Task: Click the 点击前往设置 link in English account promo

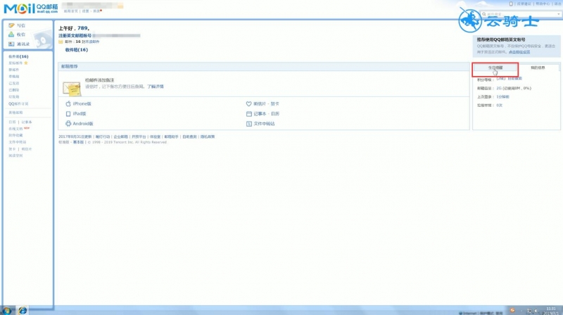Action: (519, 52)
